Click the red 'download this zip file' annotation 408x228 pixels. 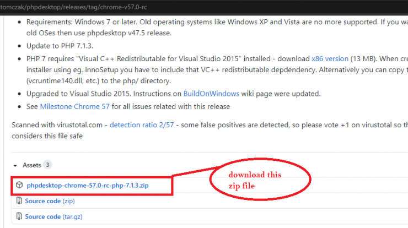(255, 180)
